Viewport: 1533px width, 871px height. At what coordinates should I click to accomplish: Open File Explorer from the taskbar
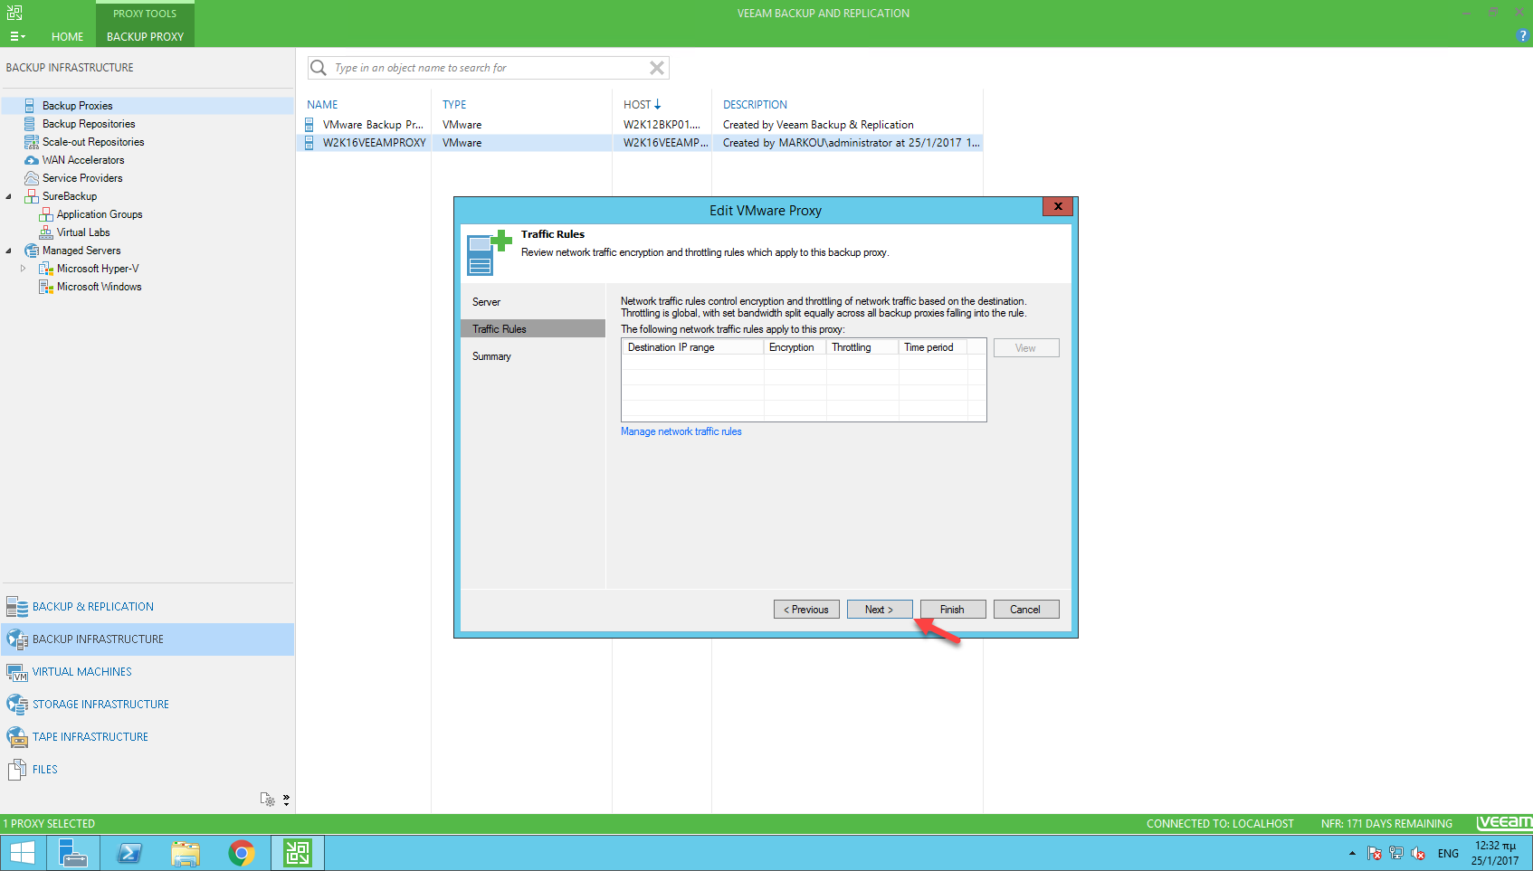186,853
